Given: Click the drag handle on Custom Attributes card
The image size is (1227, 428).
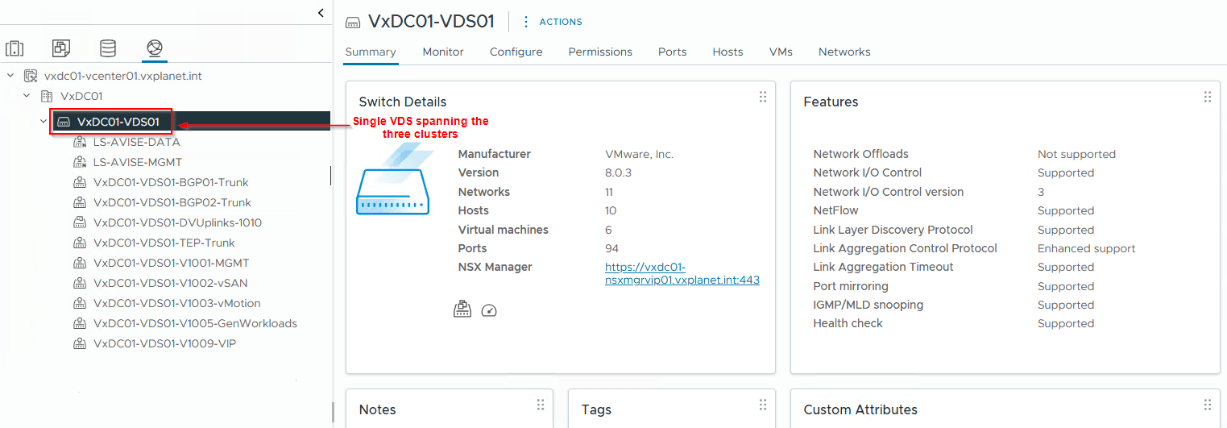Looking at the screenshot, I should click(x=1207, y=405).
